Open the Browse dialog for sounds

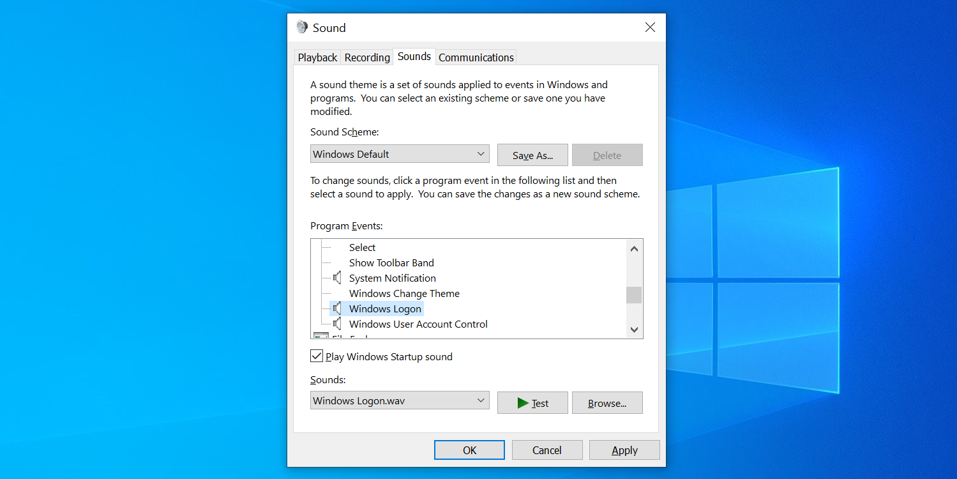click(607, 402)
